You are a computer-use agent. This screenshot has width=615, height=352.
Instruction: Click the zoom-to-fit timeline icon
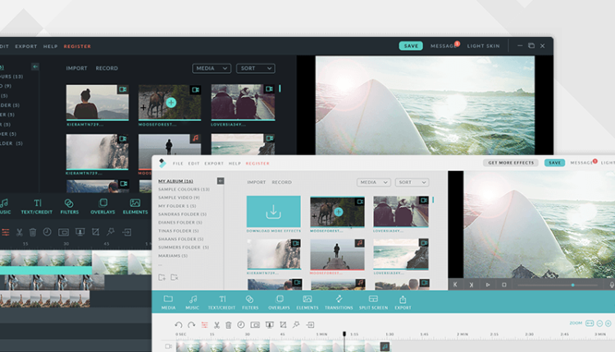590,323
